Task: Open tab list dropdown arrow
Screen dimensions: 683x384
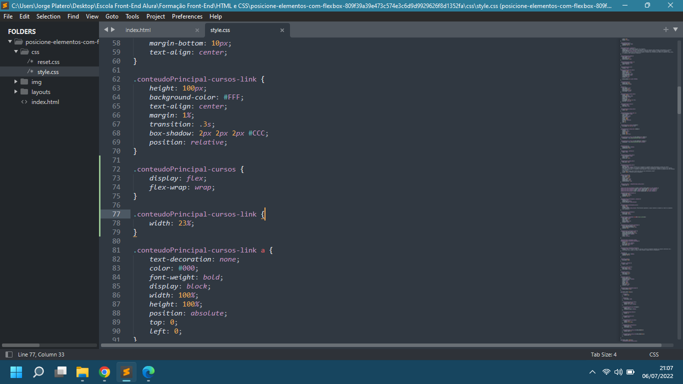Action: coord(675,29)
